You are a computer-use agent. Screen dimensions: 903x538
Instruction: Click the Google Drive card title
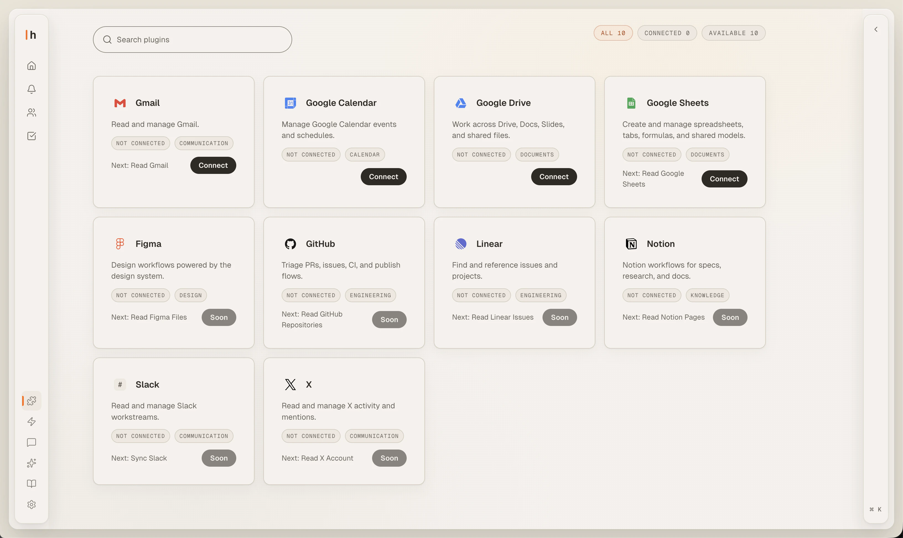pyautogui.click(x=504, y=103)
